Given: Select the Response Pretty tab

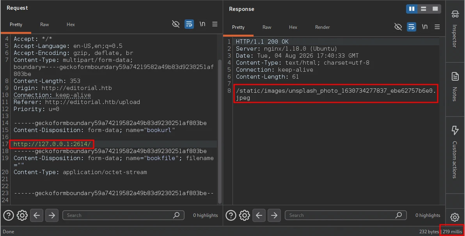Looking at the screenshot, I should point(238,27).
